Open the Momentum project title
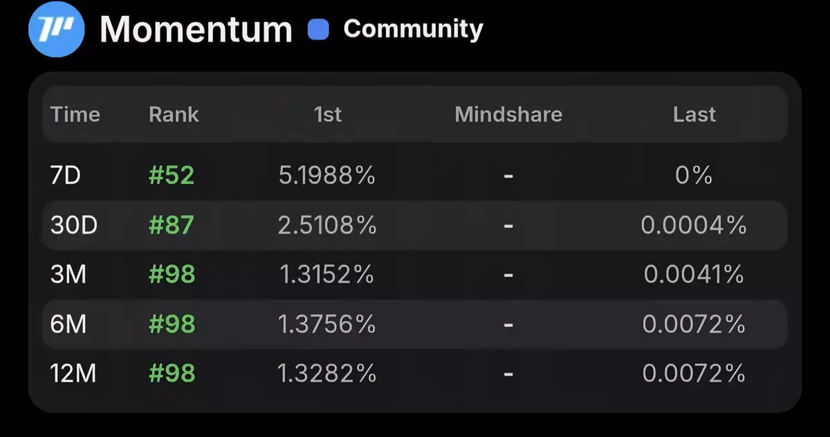Screen dimensions: 830x437 pyautogui.click(x=196, y=30)
